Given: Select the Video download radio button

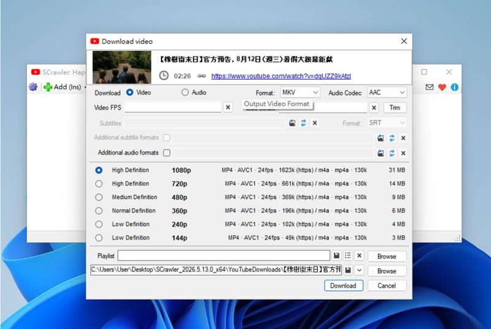Looking at the screenshot, I should 130,92.
